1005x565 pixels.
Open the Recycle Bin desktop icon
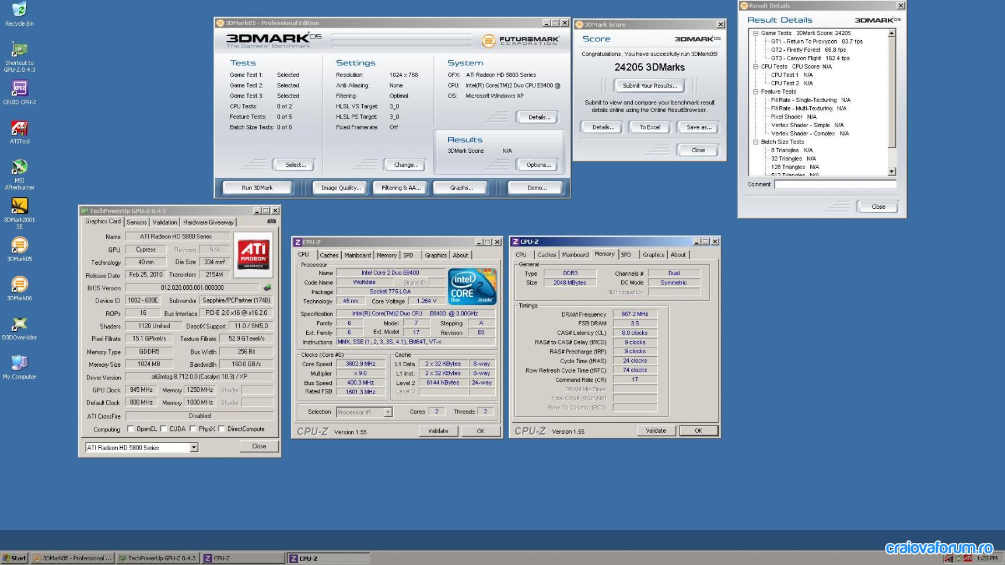(19, 14)
